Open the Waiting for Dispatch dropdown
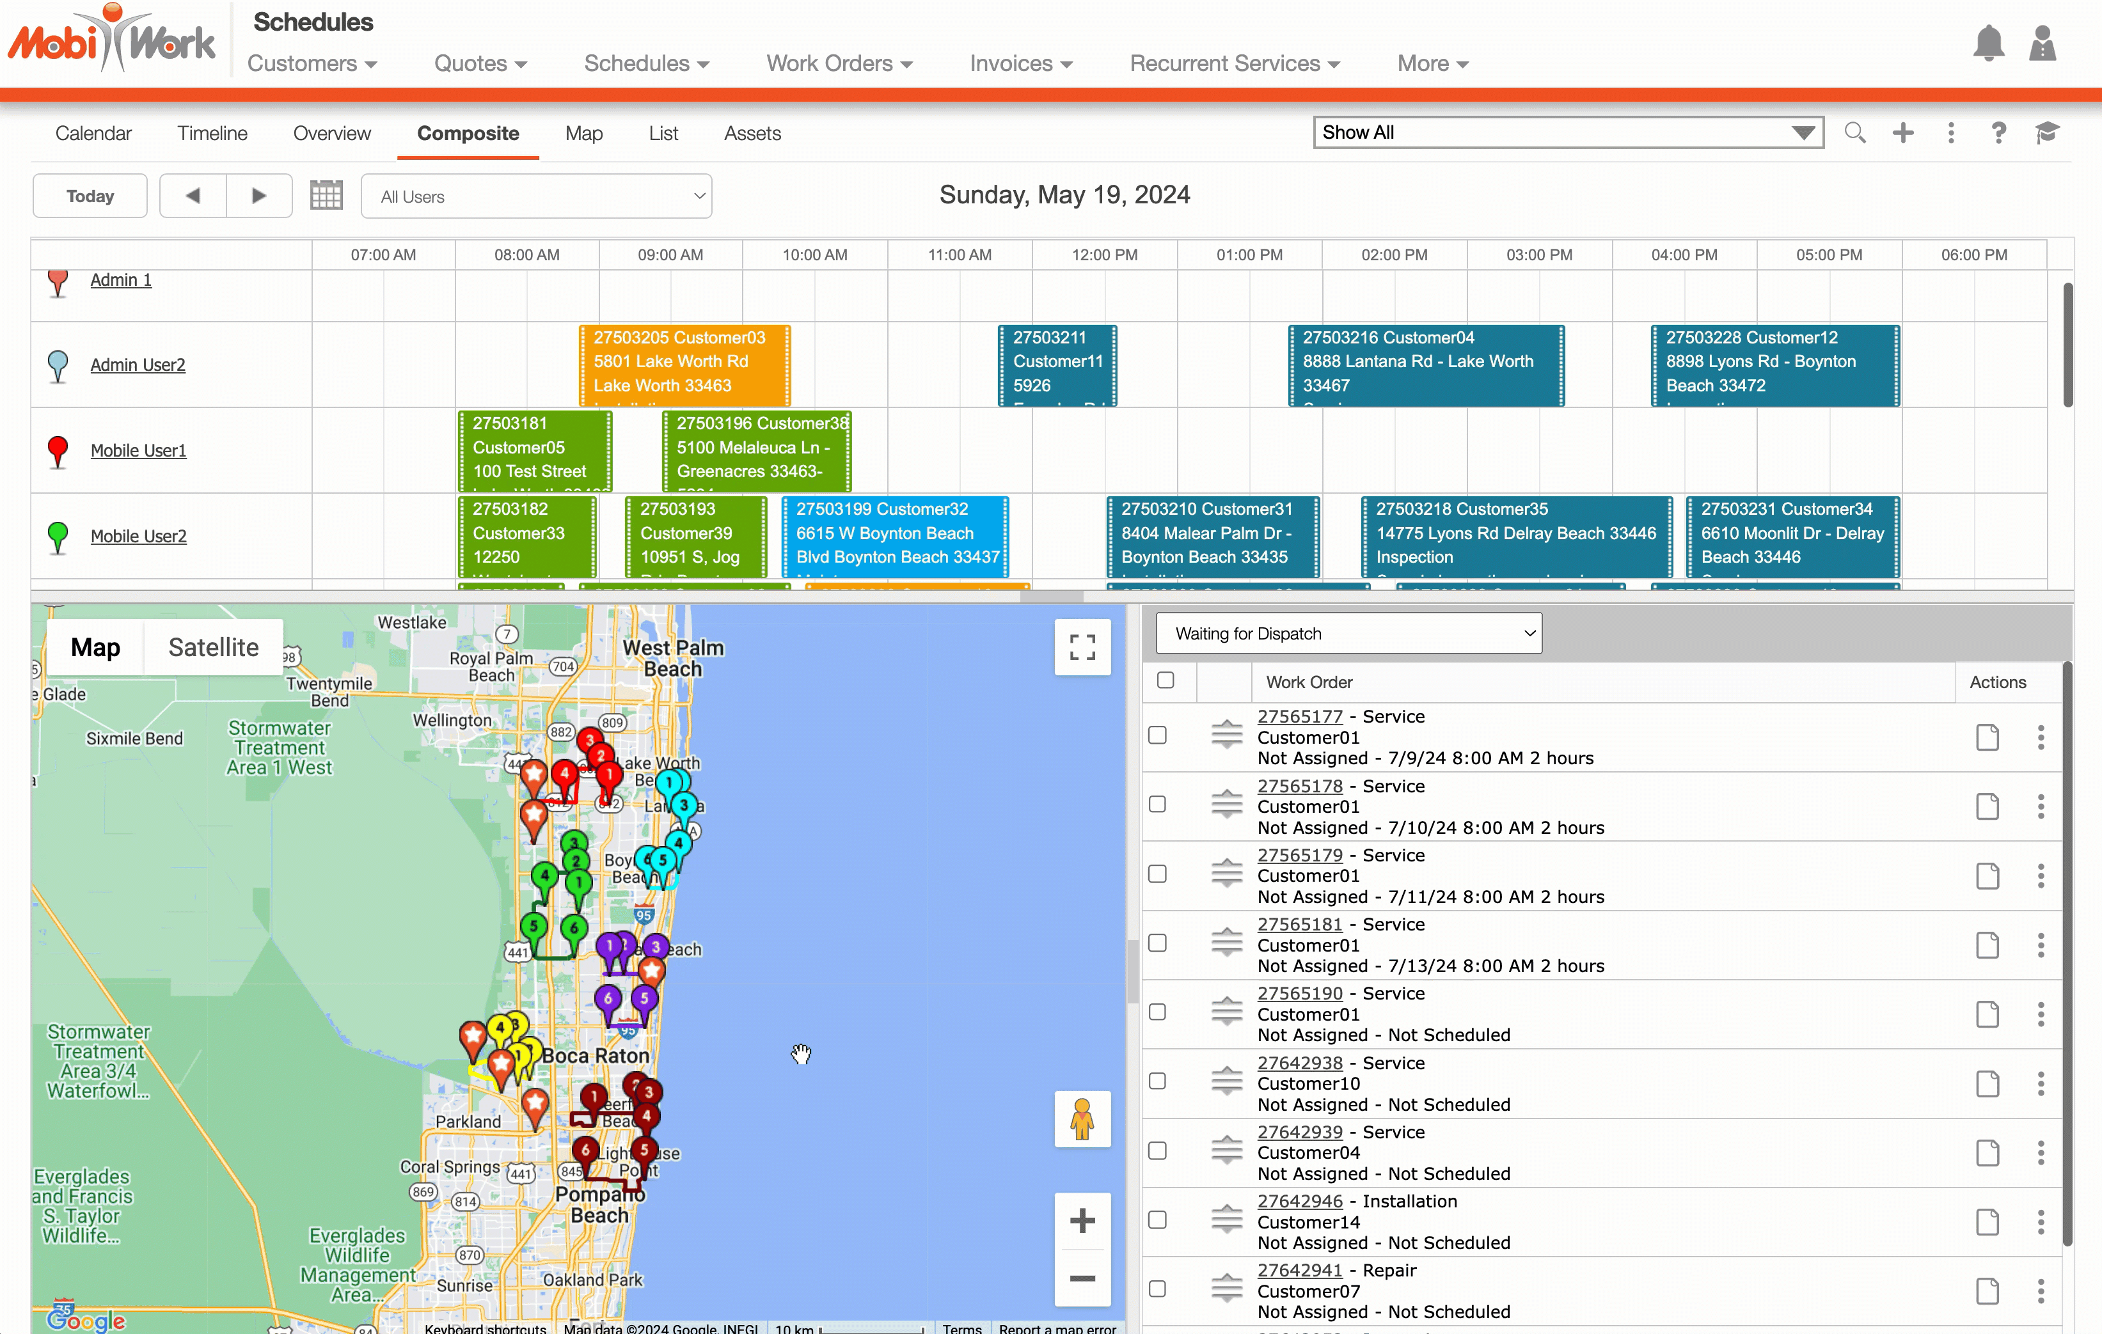 (x=1348, y=633)
